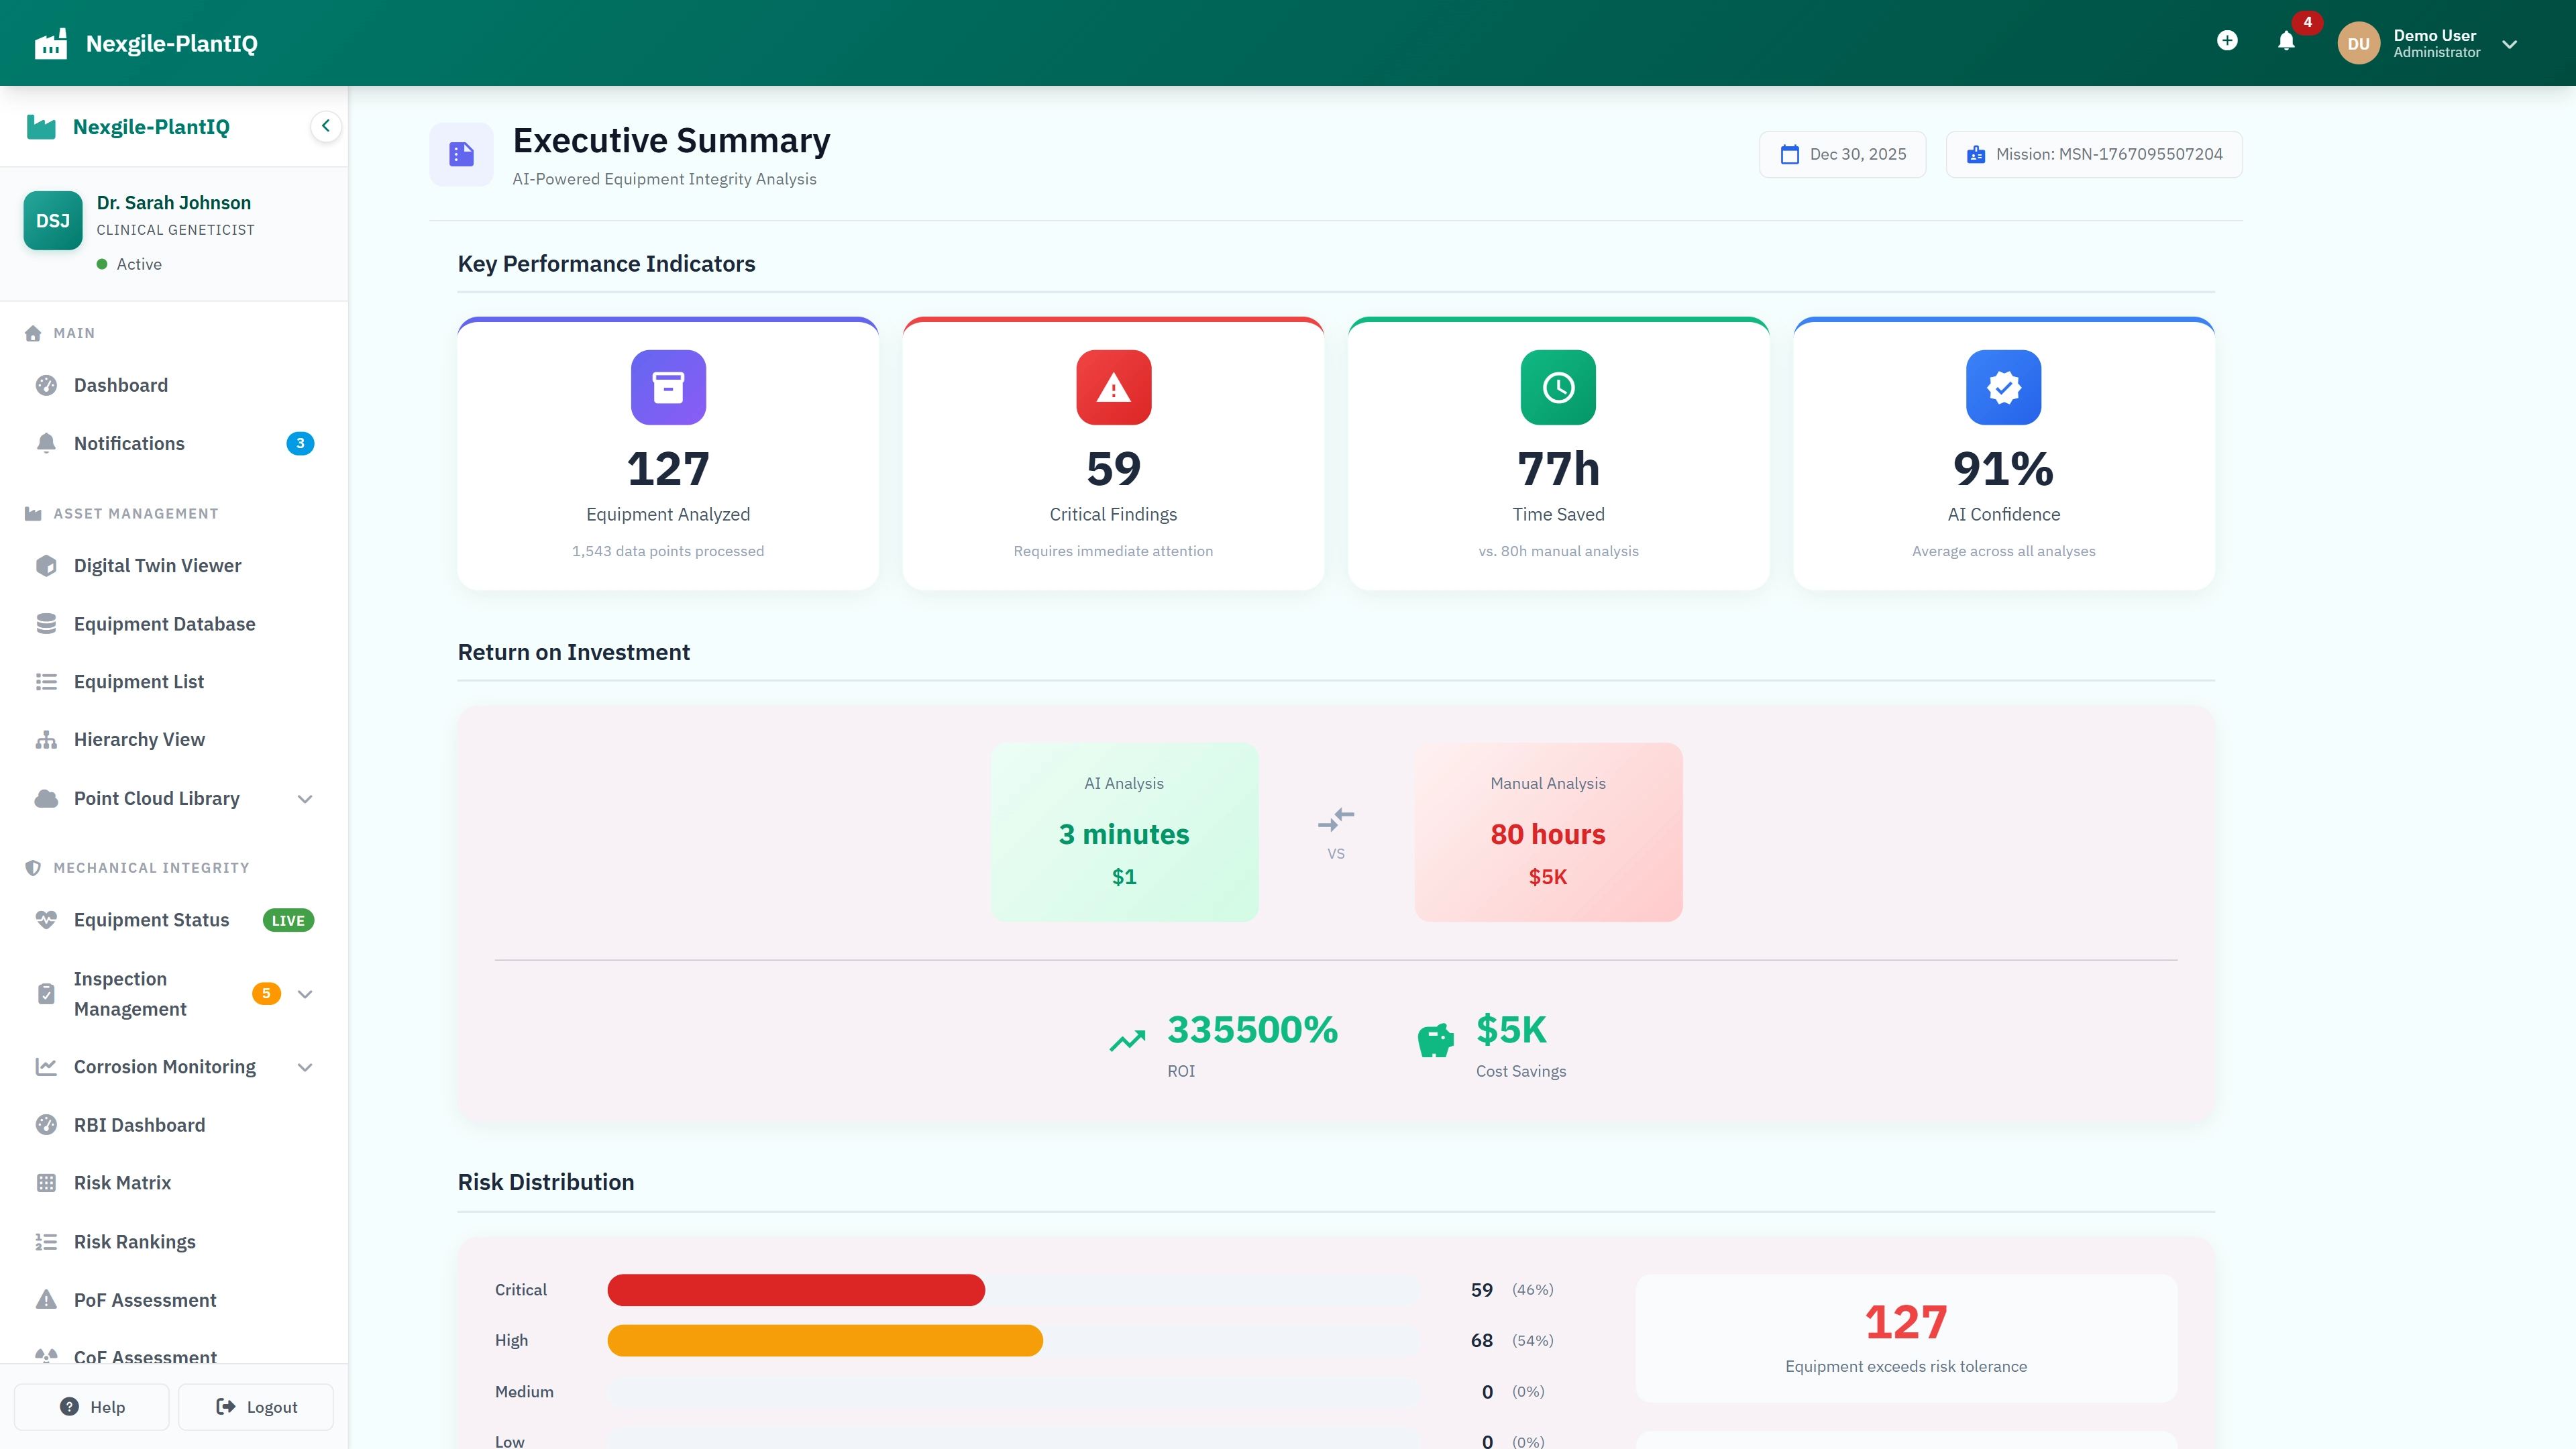Screen dimensions: 2576x1449
Task: Open the Dashboard from the sidebar
Action: (120, 385)
